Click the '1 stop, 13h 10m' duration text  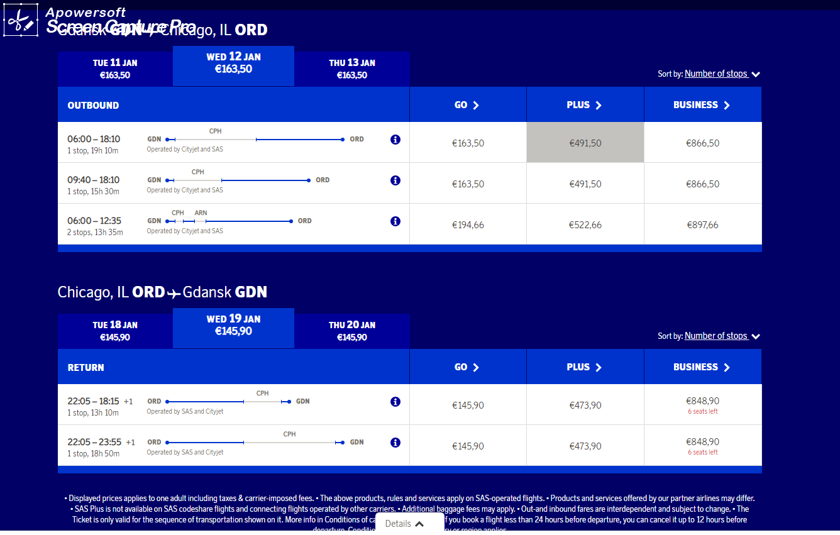92,412
